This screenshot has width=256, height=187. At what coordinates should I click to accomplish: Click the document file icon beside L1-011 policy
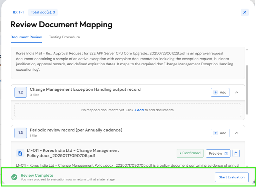(x=20, y=153)
